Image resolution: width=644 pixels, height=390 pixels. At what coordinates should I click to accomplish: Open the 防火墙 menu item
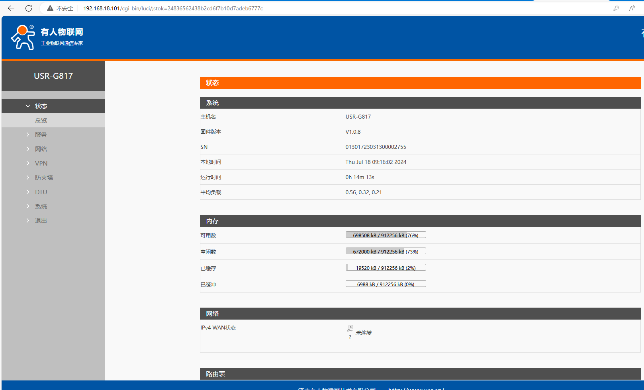44,177
